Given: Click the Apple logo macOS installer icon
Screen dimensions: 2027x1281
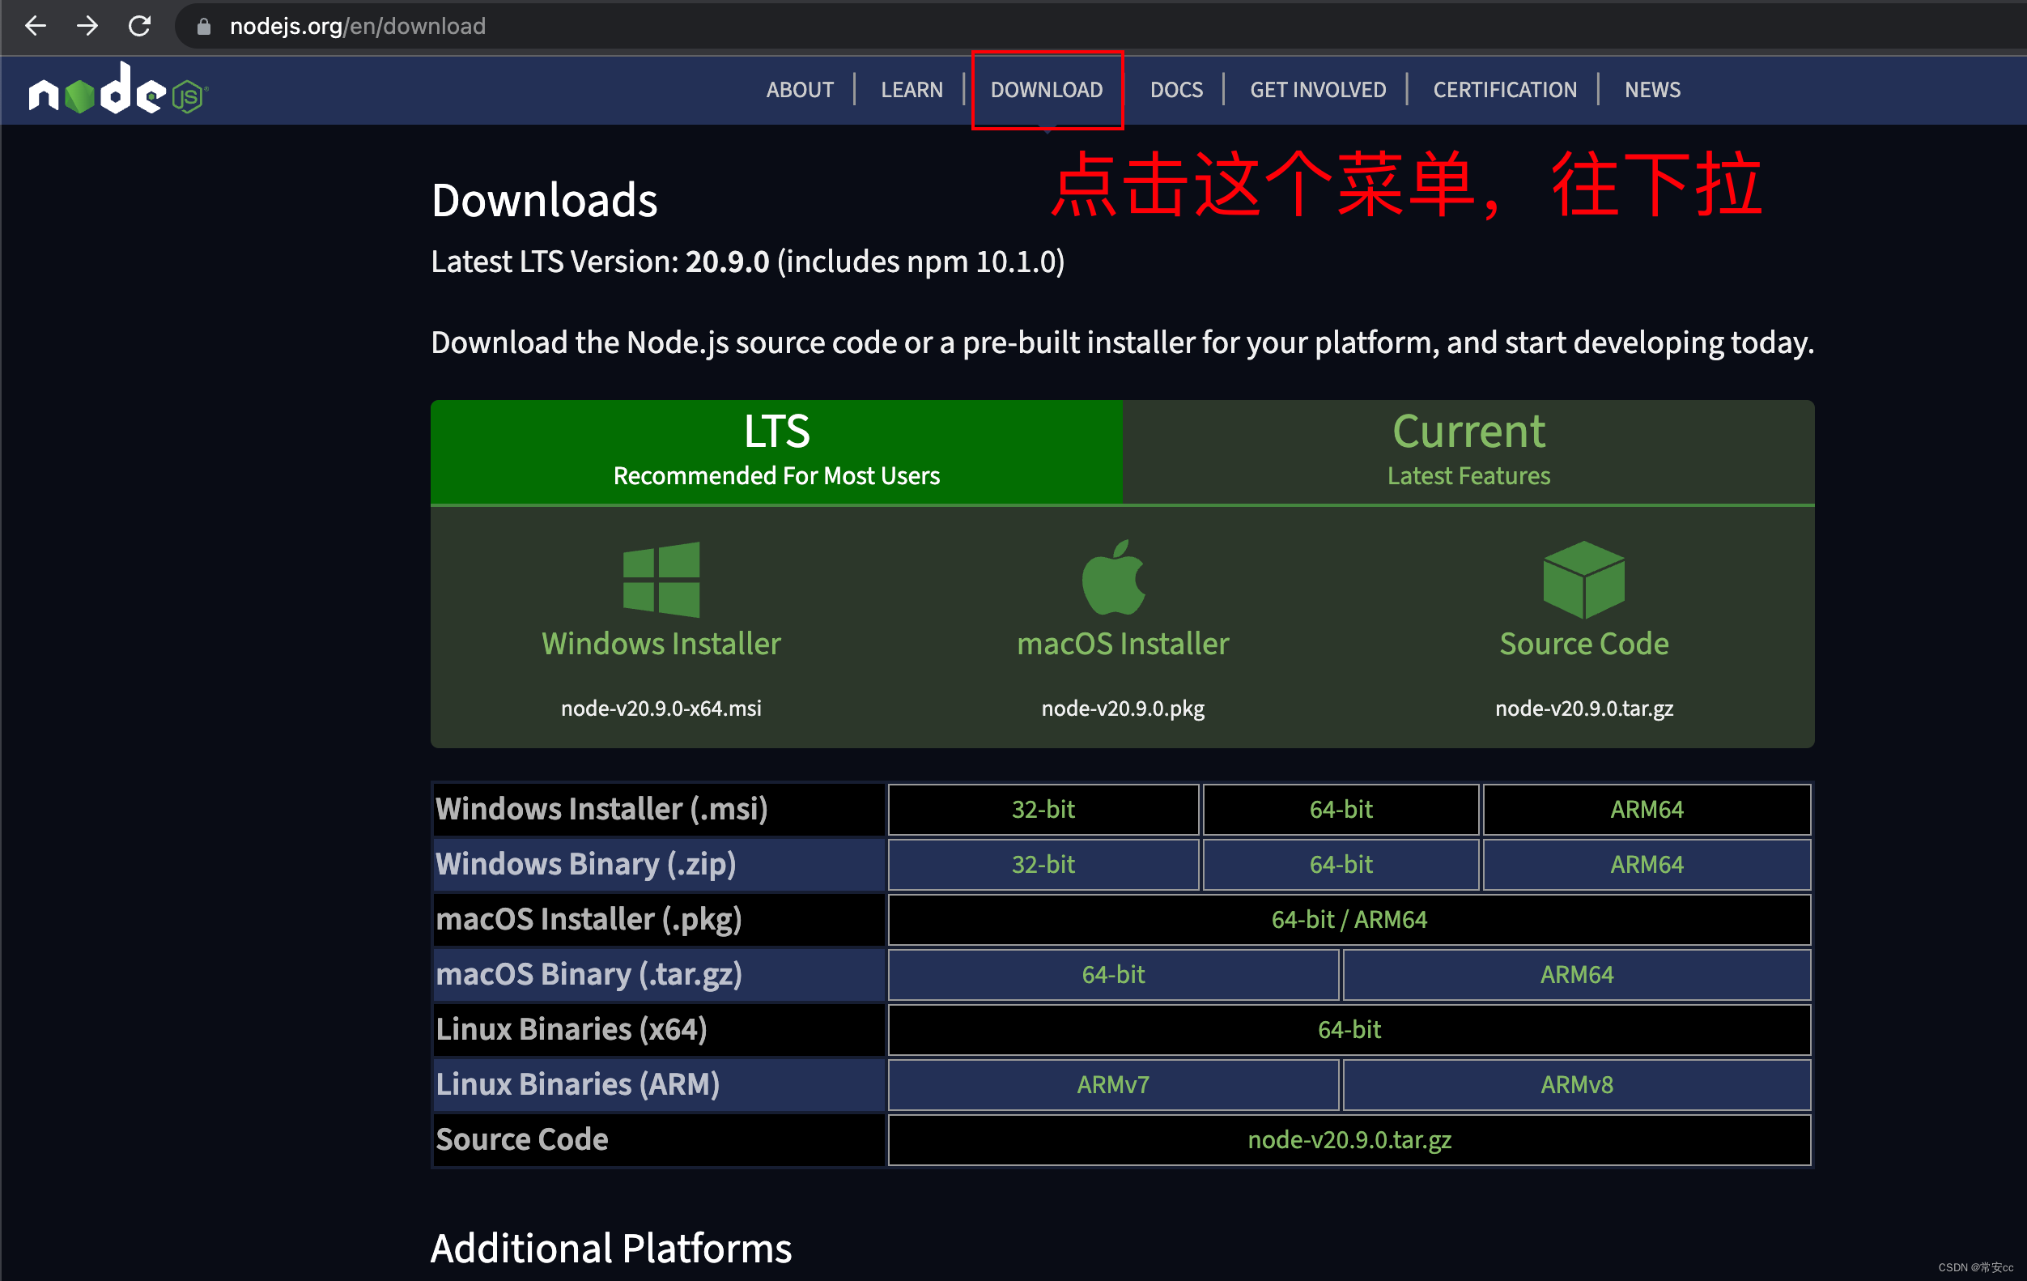Looking at the screenshot, I should pyautogui.click(x=1114, y=578).
